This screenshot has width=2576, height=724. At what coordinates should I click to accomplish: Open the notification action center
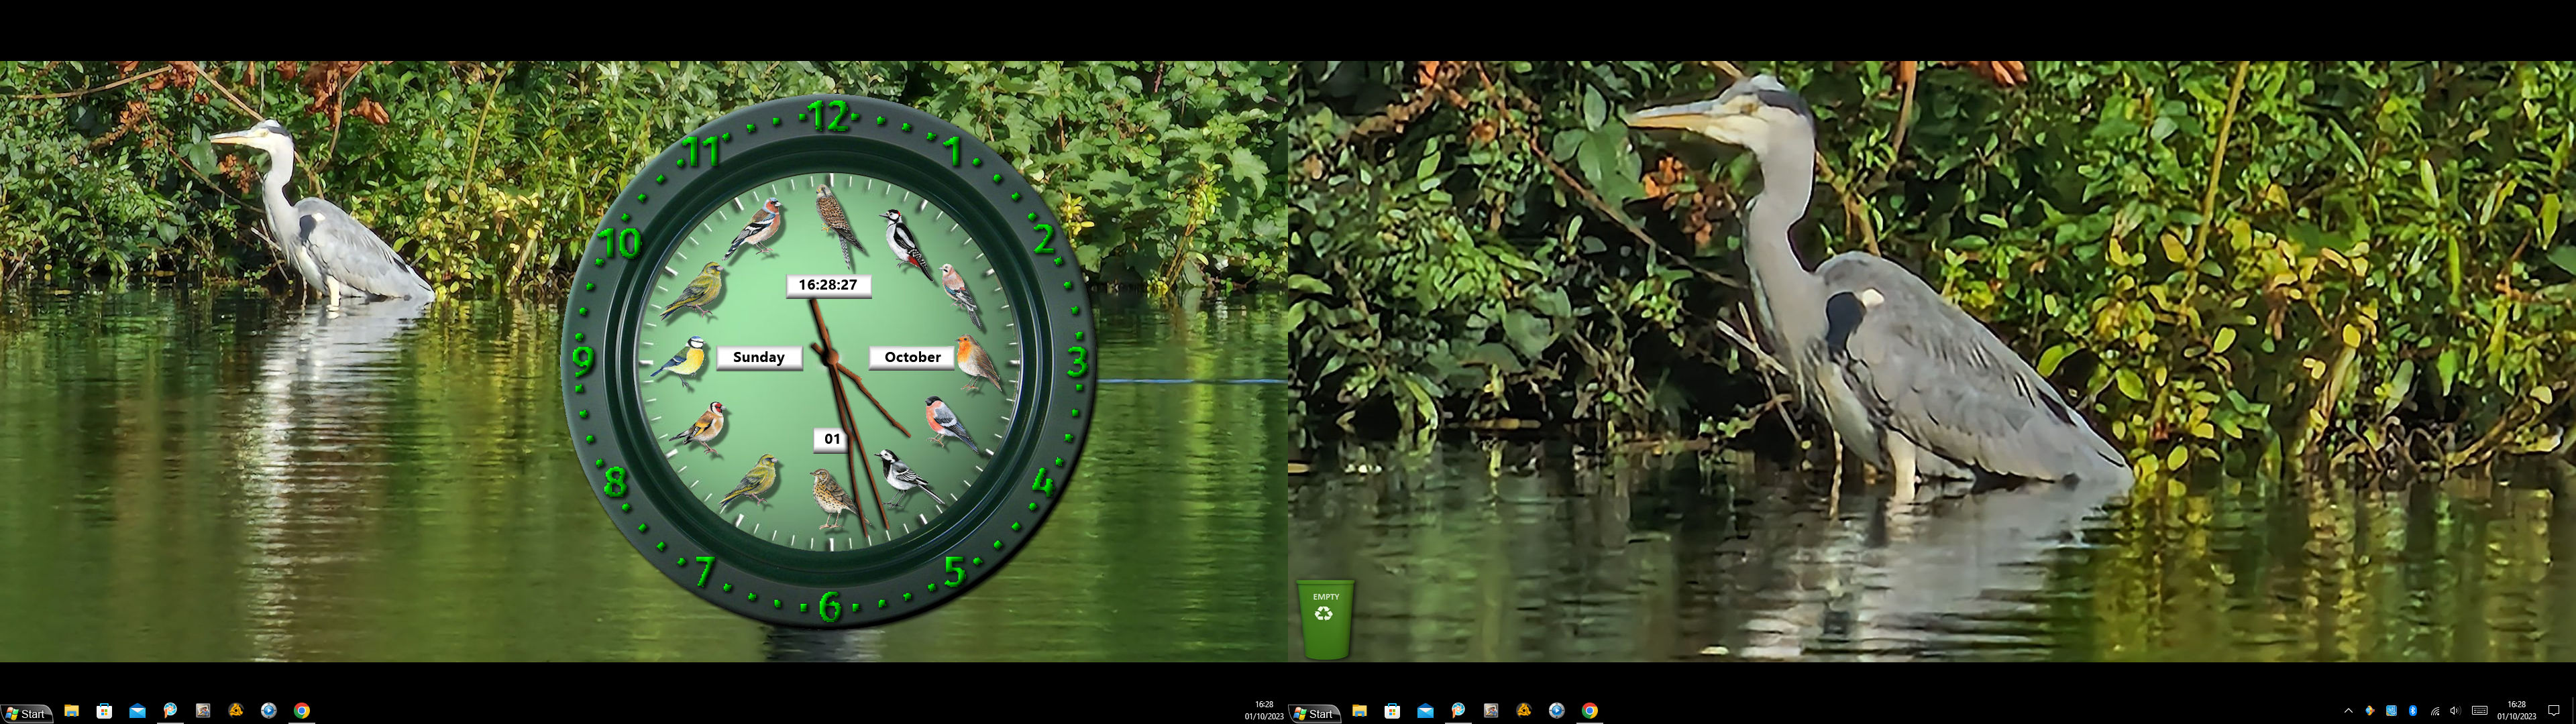[x=2553, y=711]
